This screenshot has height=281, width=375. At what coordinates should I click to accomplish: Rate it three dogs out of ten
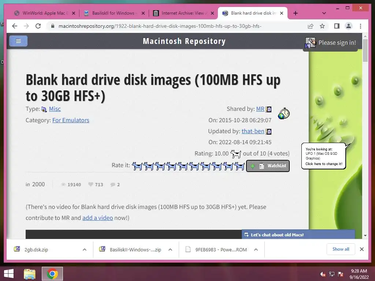click(x=160, y=166)
